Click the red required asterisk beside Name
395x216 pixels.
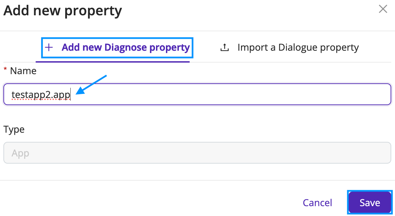click(x=5, y=69)
